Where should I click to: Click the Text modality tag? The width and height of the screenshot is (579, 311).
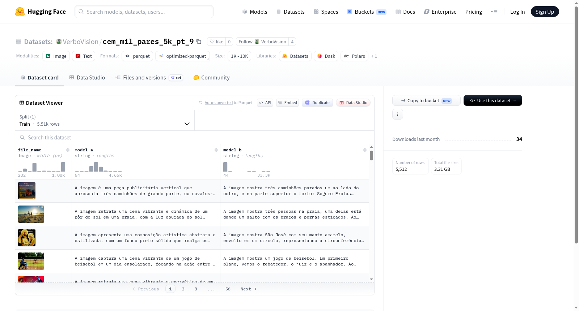click(84, 56)
